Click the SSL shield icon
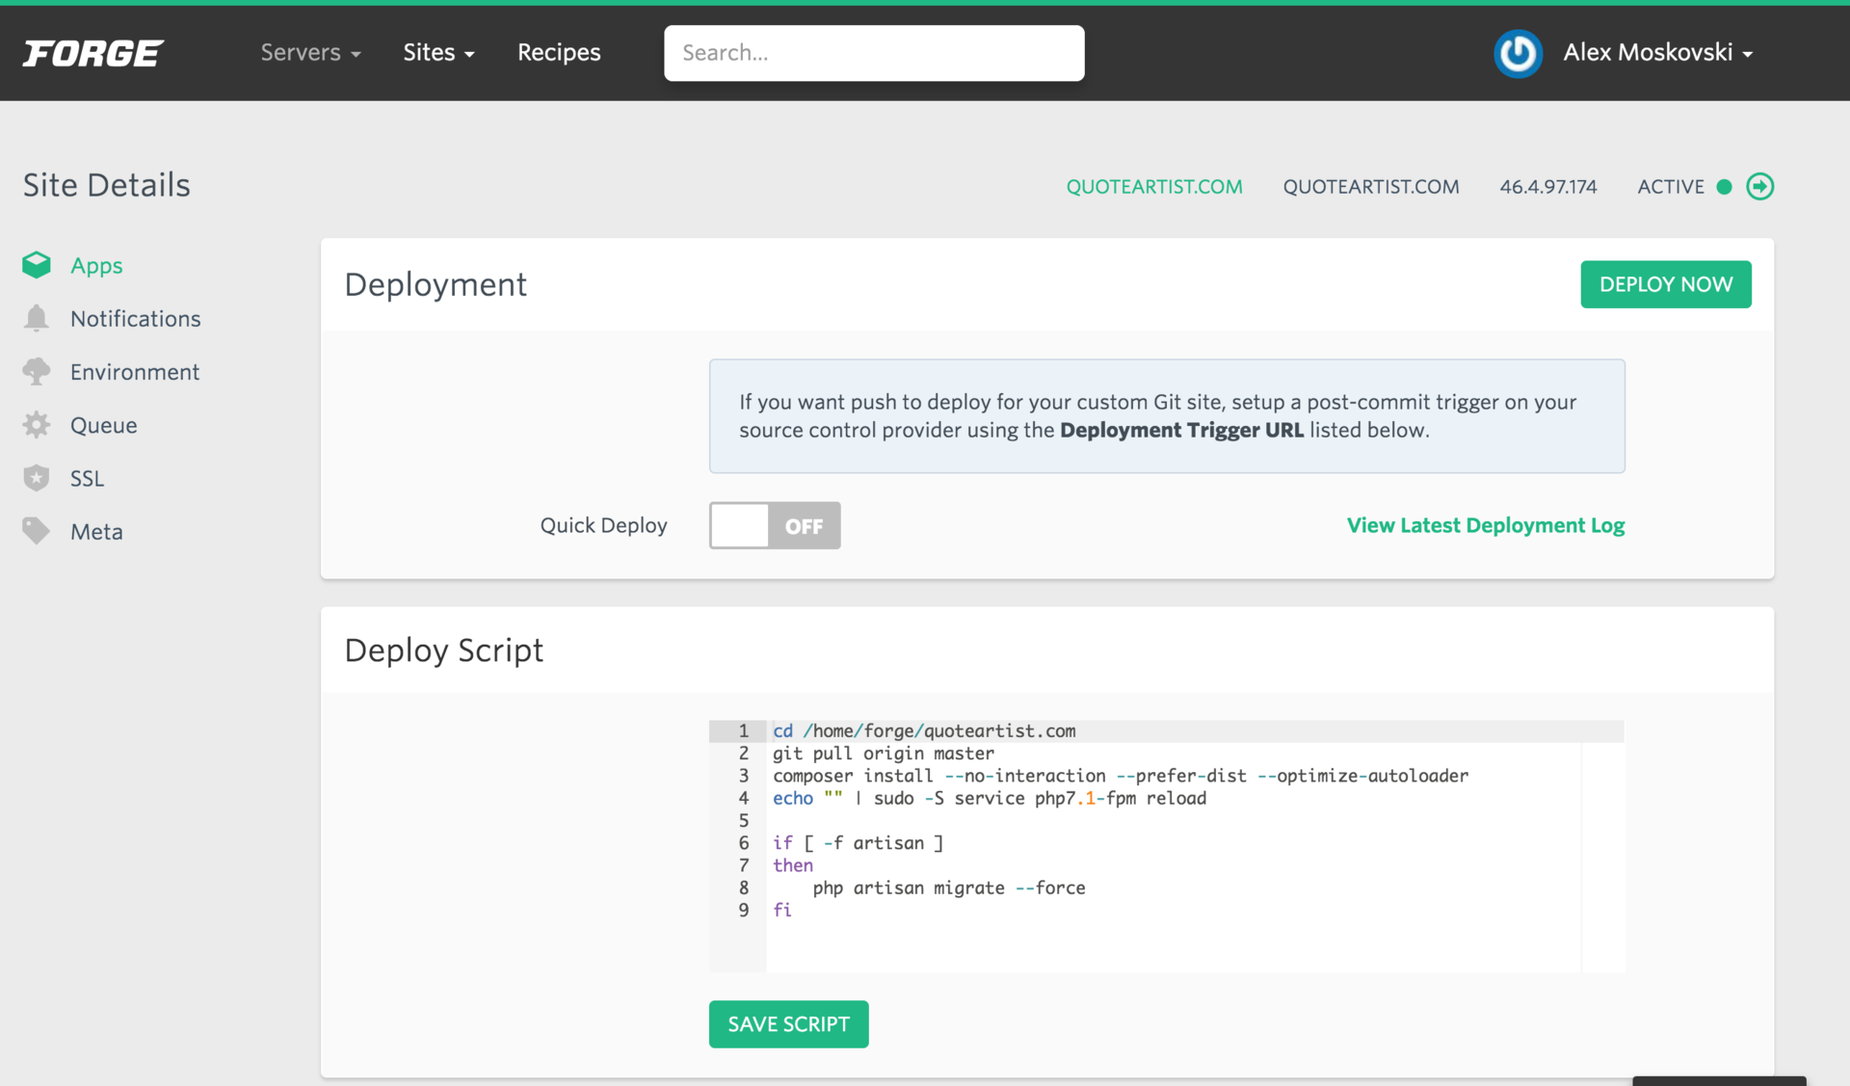 37,478
